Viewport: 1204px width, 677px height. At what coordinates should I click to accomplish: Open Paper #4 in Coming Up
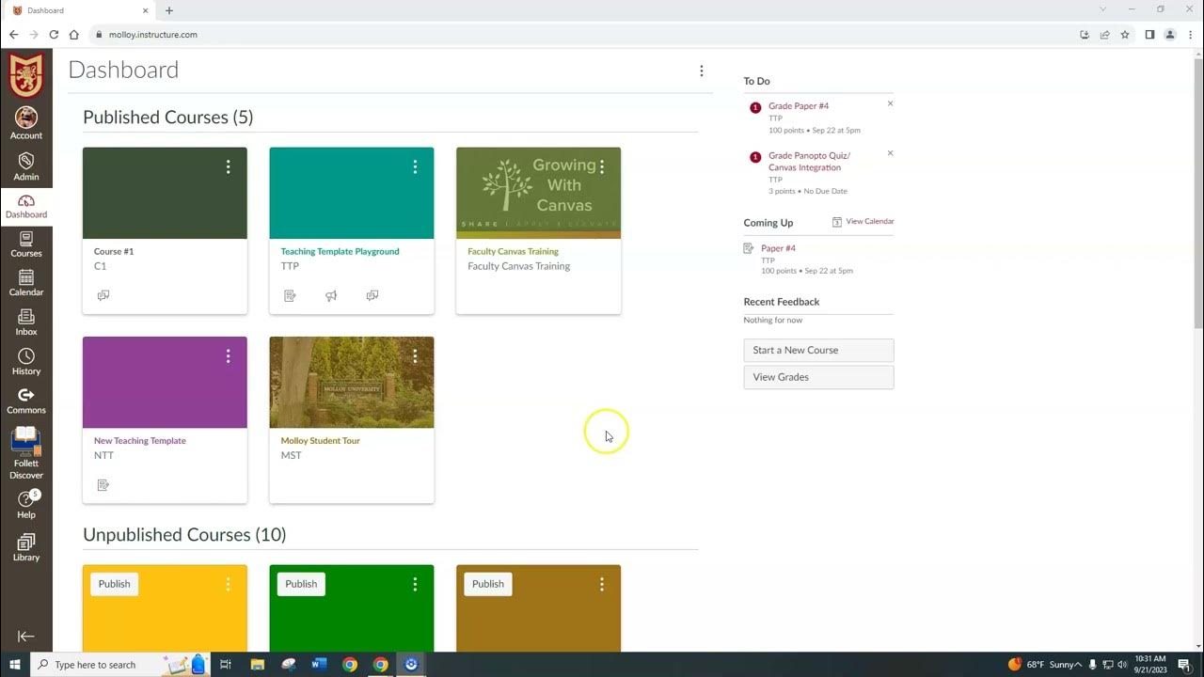(778, 248)
